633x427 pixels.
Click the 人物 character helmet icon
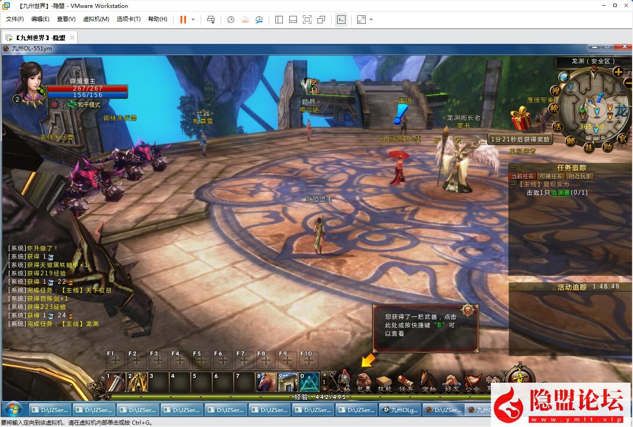344,382
